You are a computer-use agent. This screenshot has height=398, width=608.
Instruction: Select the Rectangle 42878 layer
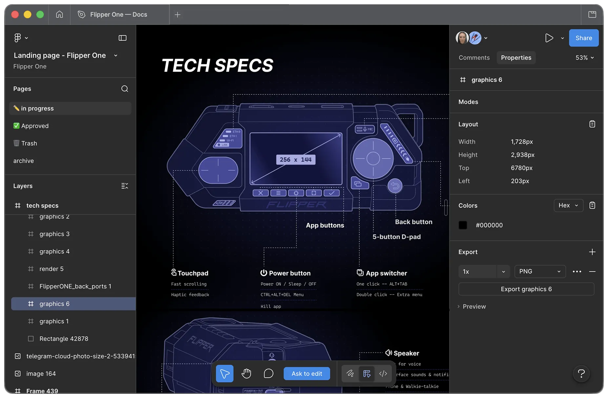[x=73, y=339]
